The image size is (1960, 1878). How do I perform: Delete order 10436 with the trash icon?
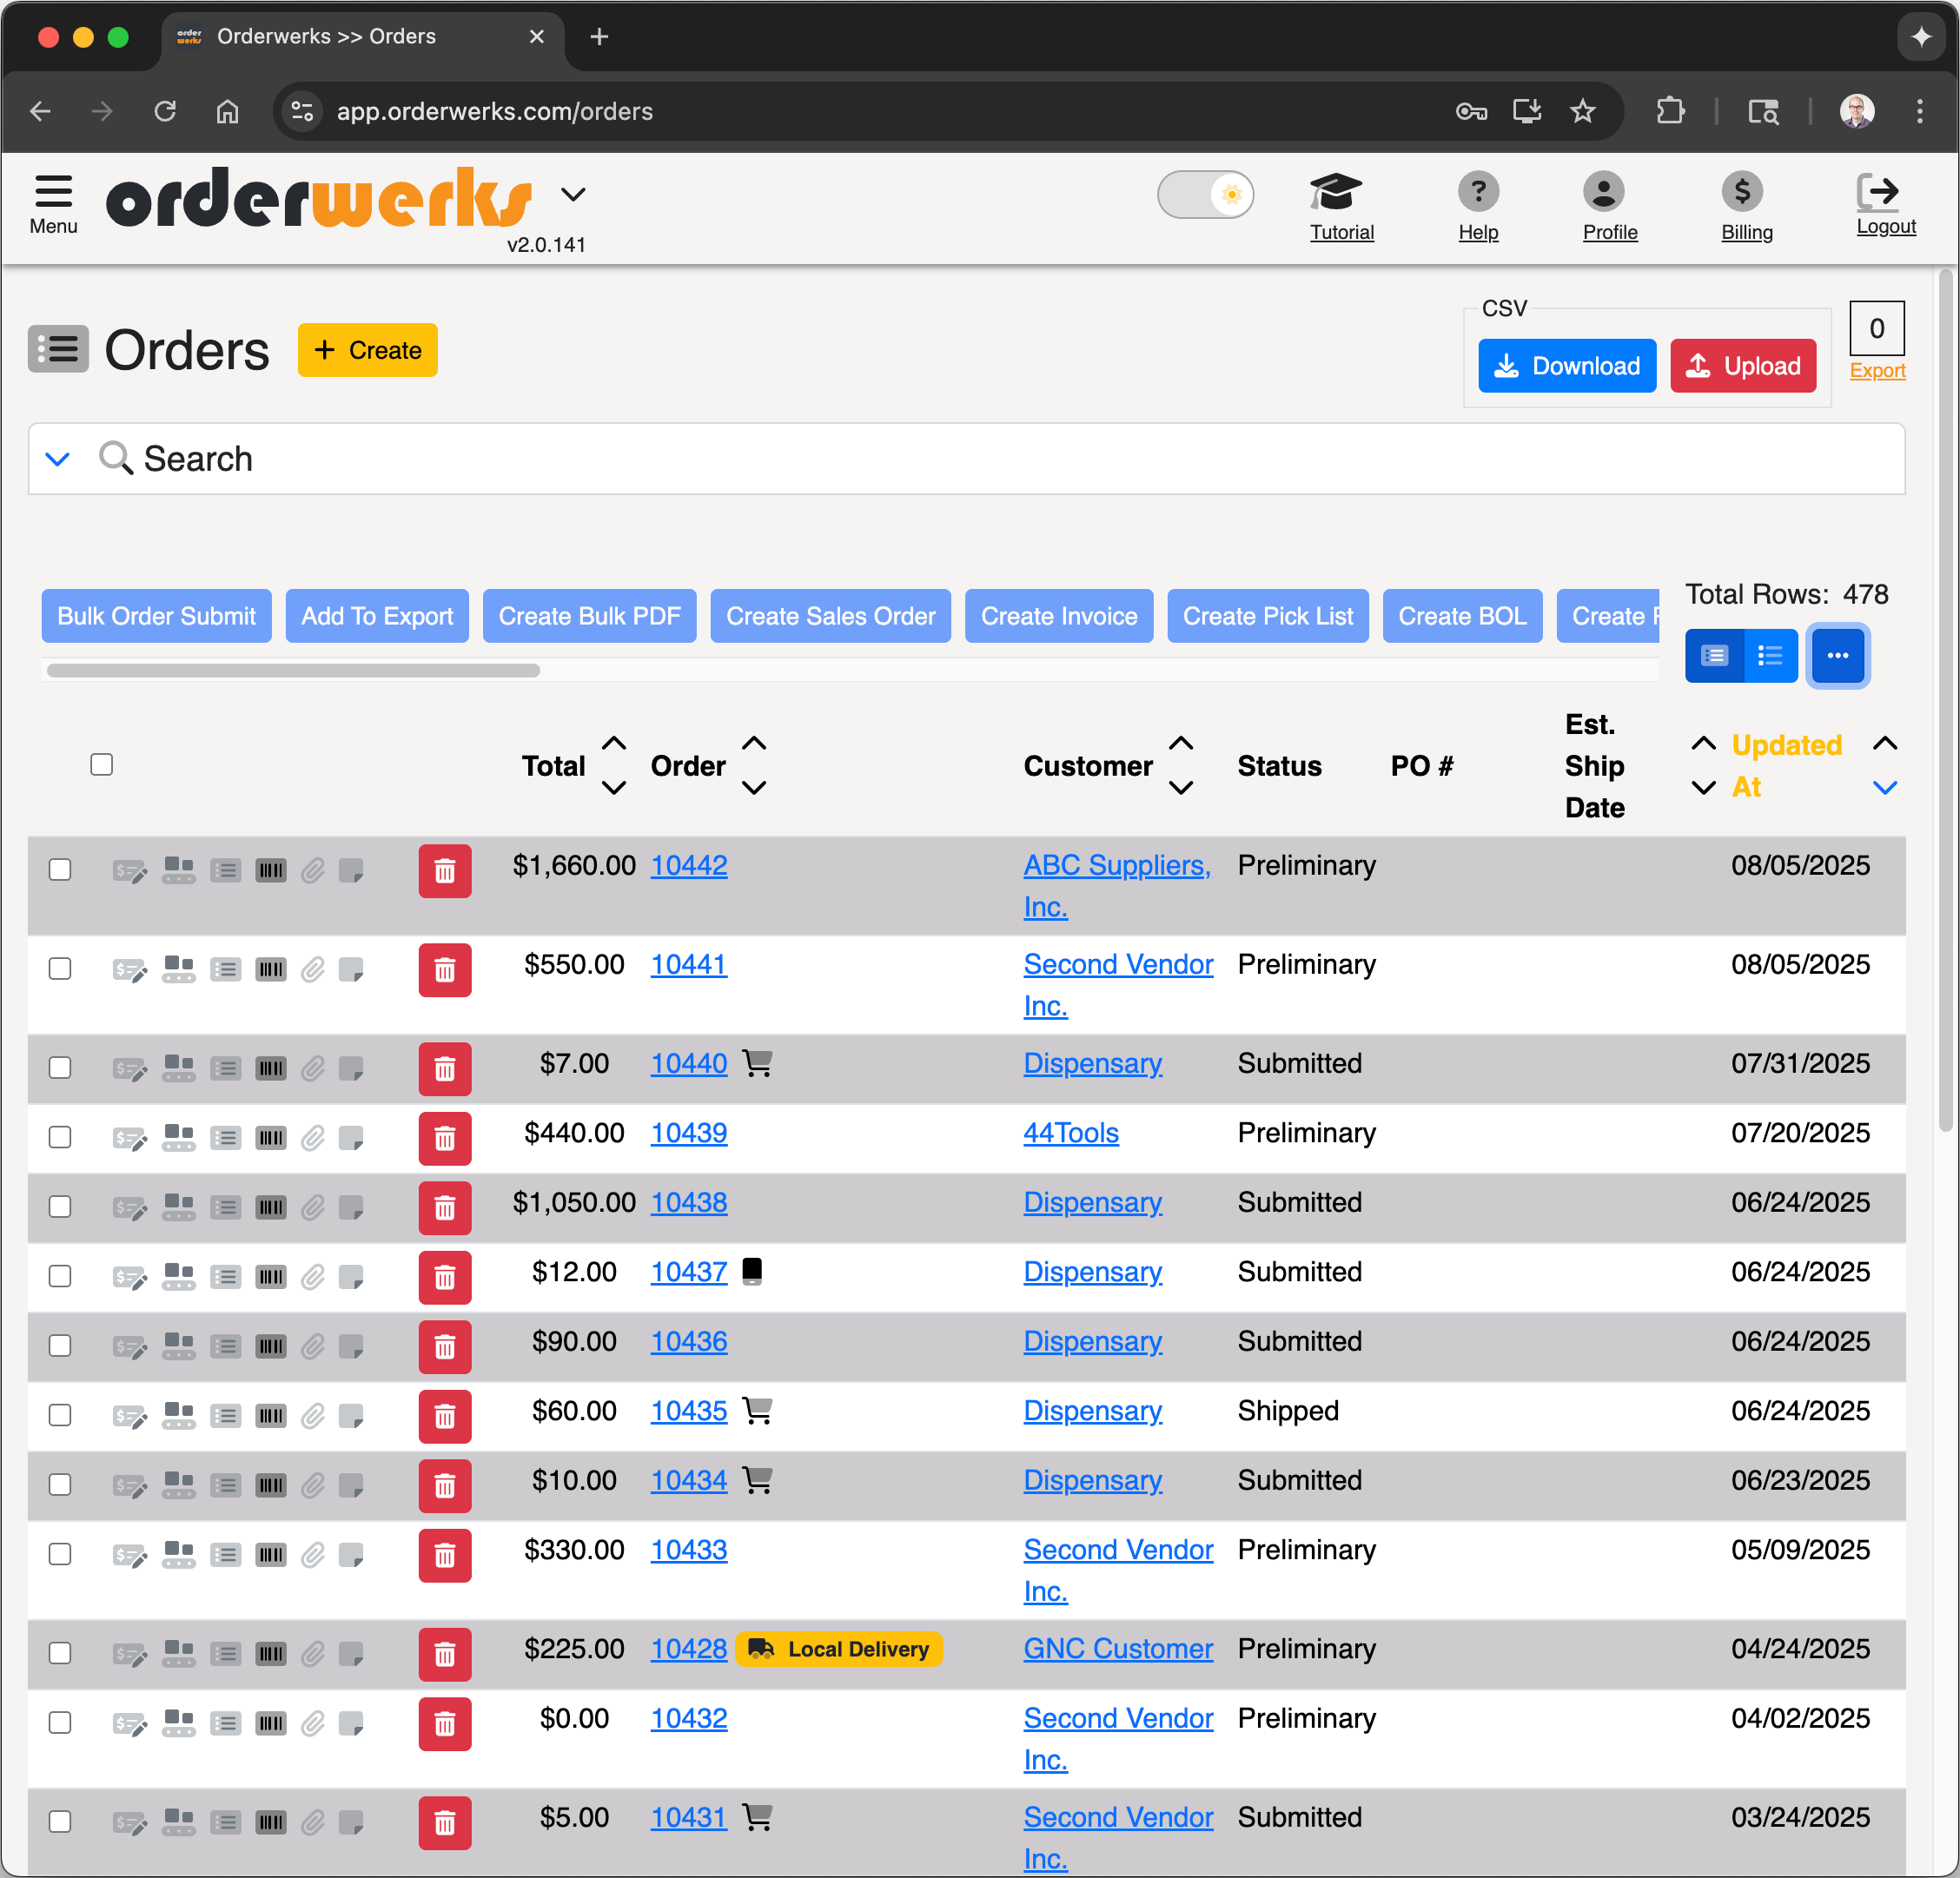click(445, 1347)
